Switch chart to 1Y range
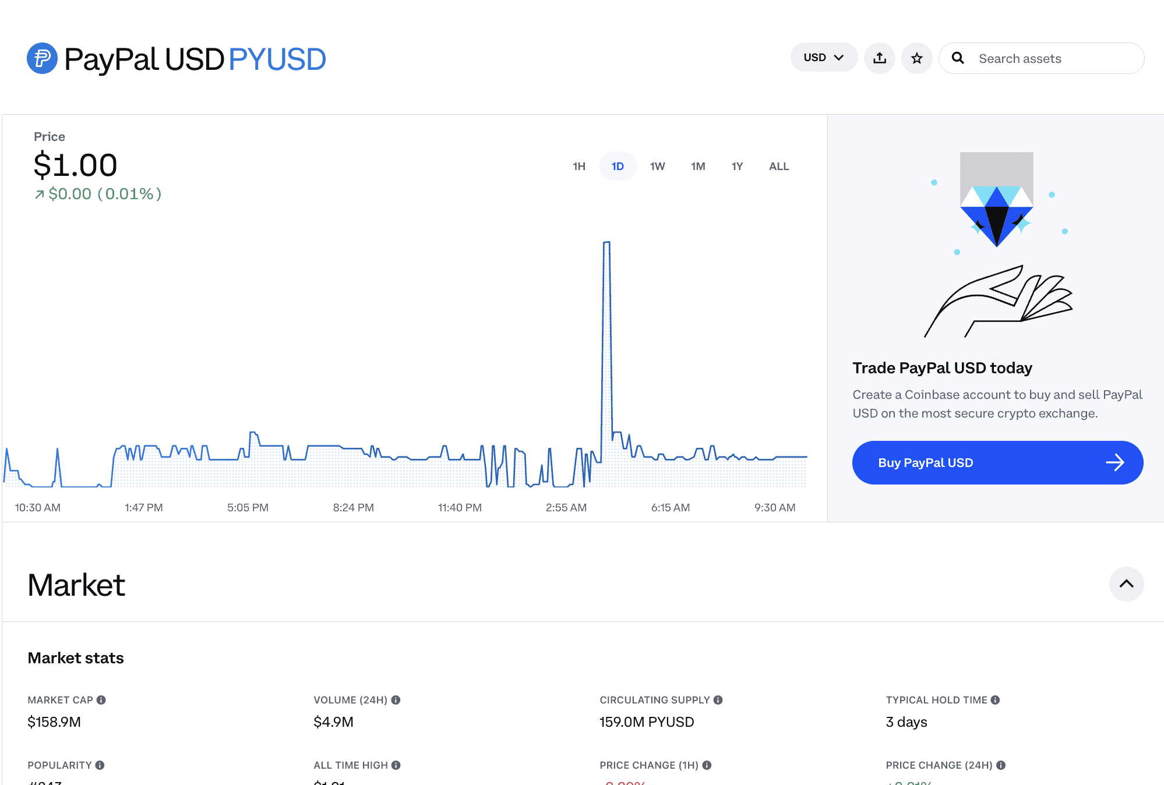This screenshot has width=1164, height=785. [737, 167]
